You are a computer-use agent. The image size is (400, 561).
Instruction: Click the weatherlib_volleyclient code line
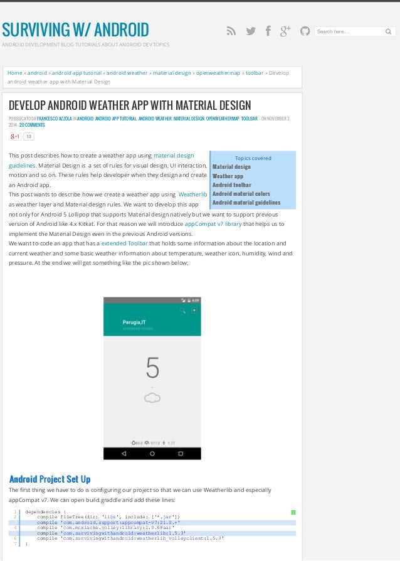[130, 538]
